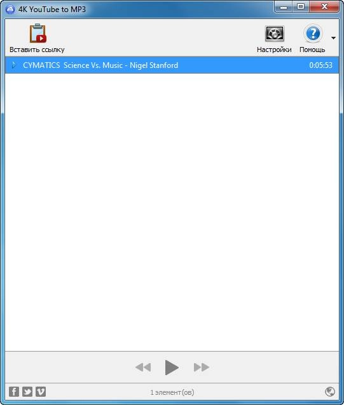Open the Vimeo page link
Screen dimensions: 344x405
pos(41,392)
